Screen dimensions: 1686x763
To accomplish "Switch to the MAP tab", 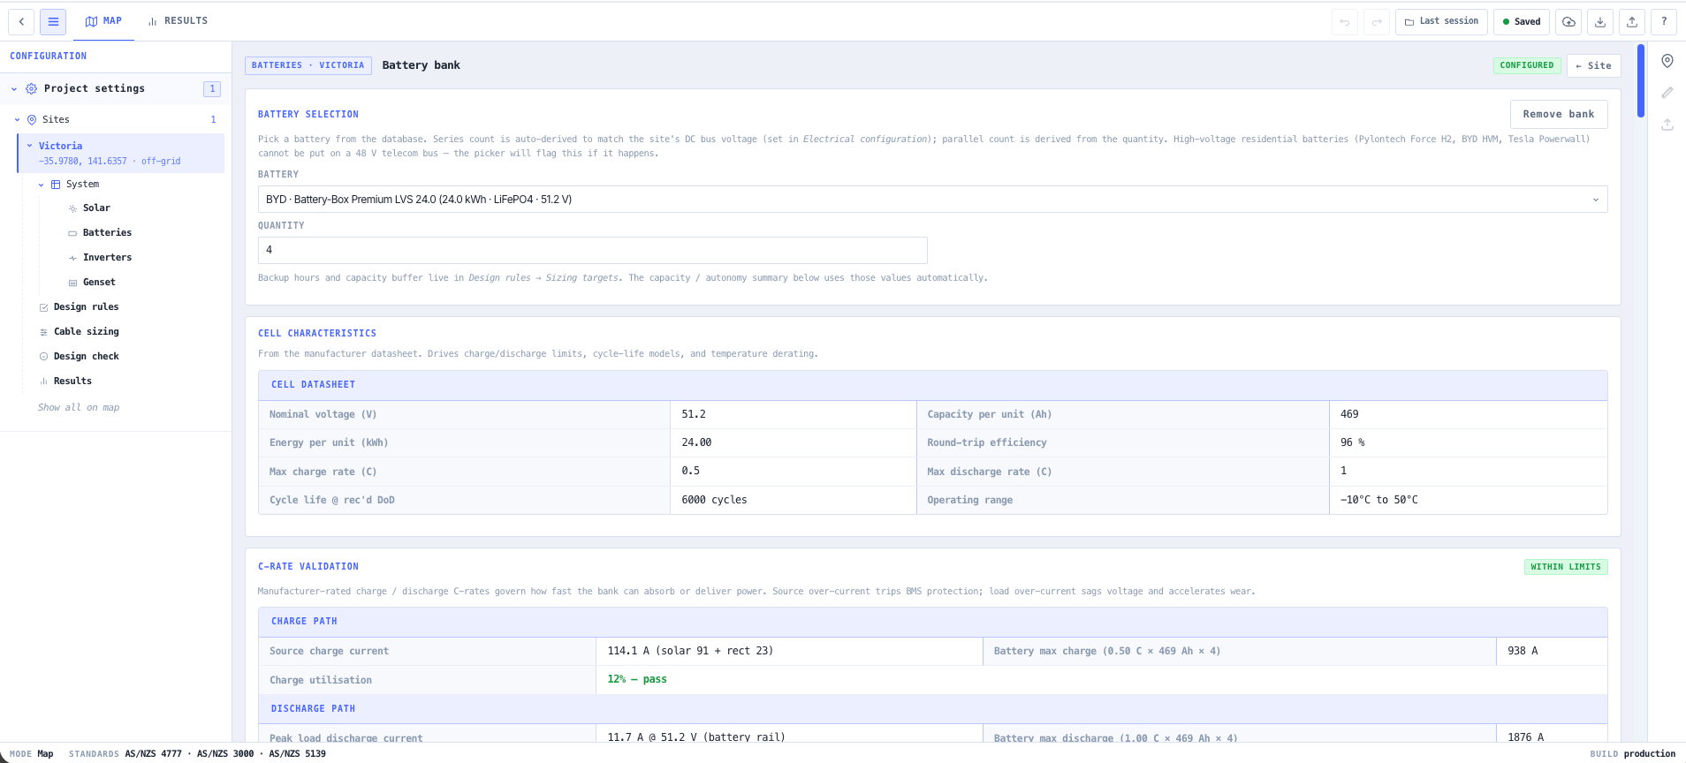I will pos(103,21).
